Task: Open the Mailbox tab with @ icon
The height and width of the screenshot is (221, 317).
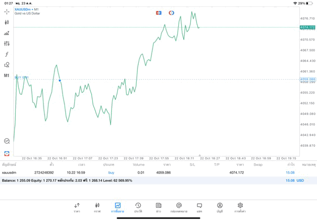Action: point(179,207)
